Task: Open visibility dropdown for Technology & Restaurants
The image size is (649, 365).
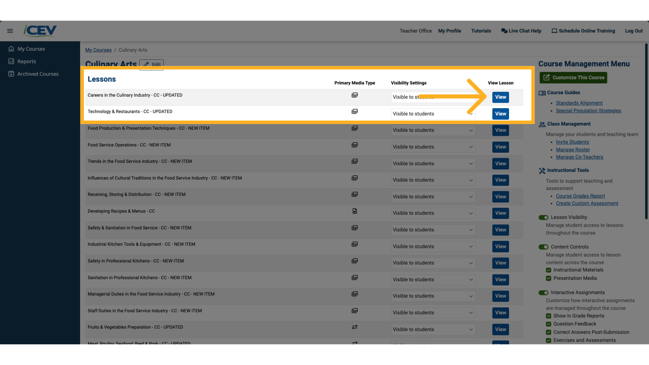Action: tap(433, 114)
